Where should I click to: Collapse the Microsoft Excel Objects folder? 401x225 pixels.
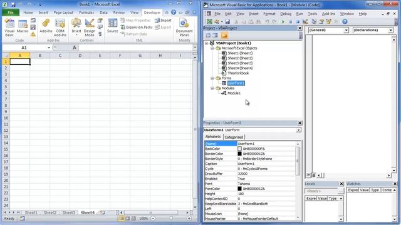click(212, 48)
